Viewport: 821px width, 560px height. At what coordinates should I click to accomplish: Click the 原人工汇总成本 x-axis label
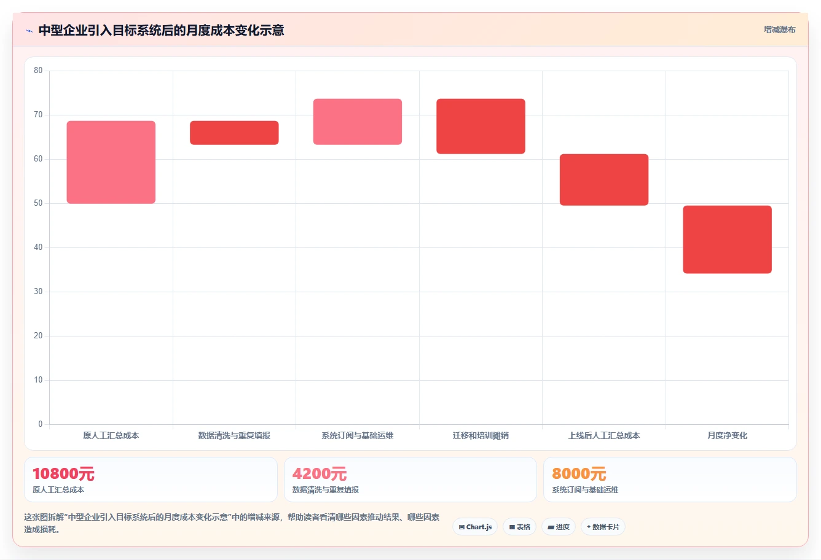111,435
